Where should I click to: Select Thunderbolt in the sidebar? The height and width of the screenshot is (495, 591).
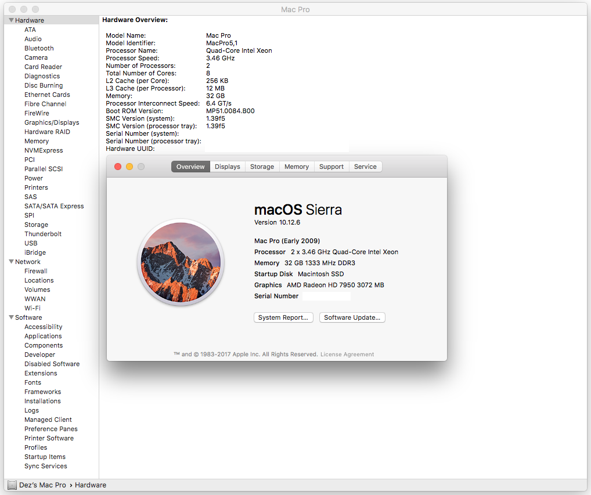43,234
